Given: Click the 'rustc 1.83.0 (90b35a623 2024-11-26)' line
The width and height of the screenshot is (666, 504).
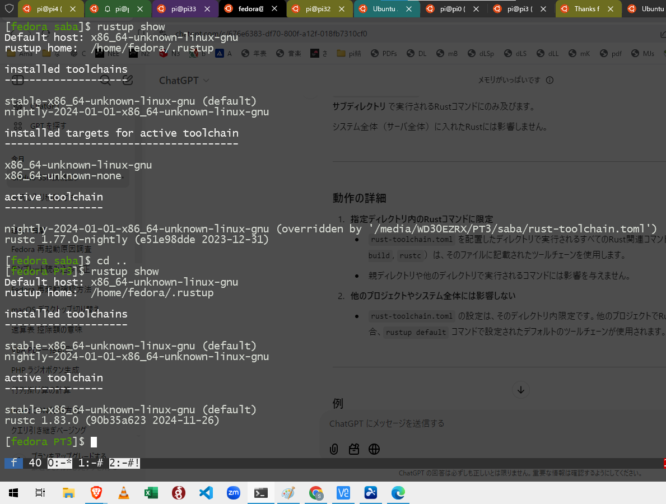Looking at the screenshot, I should click(112, 421).
